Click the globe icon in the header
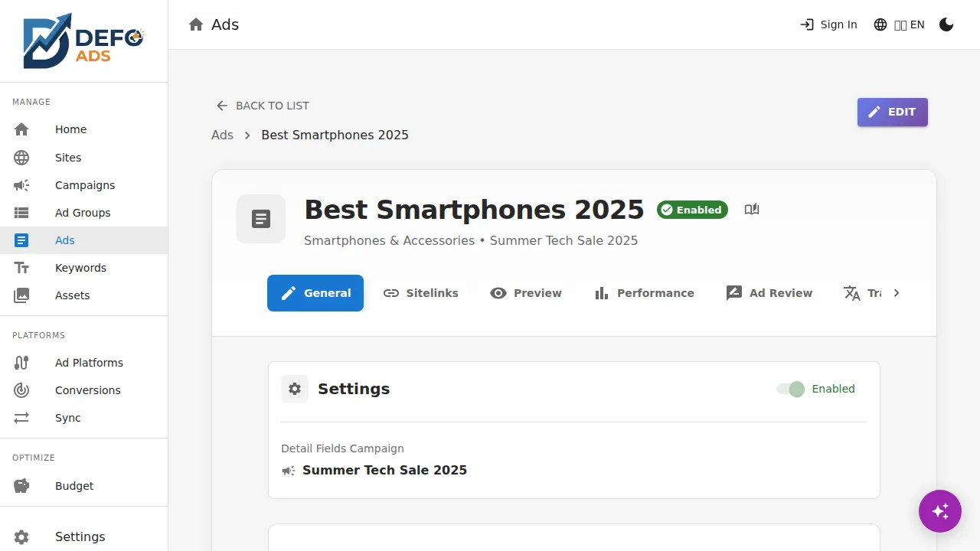This screenshot has height=551, width=980. 880,24
